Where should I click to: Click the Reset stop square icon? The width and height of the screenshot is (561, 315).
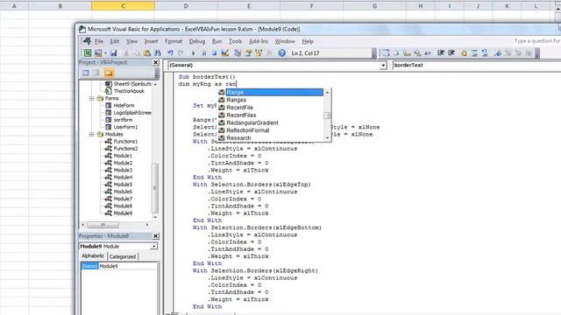point(214,53)
